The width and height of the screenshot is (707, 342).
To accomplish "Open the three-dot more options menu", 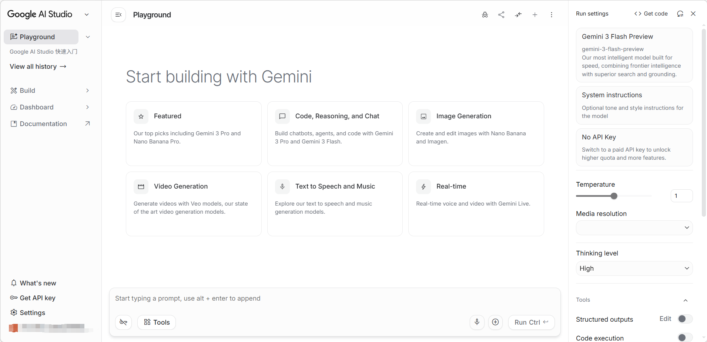I will pos(552,15).
